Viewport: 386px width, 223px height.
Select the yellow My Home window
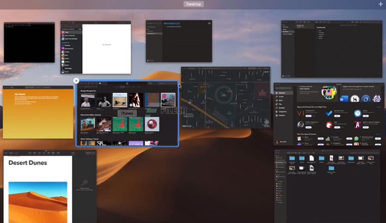(x=38, y=112)
